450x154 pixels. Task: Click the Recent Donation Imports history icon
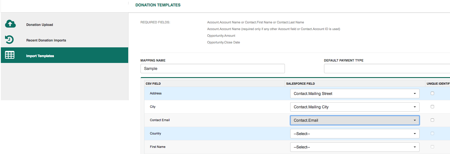tap(9, 40)
